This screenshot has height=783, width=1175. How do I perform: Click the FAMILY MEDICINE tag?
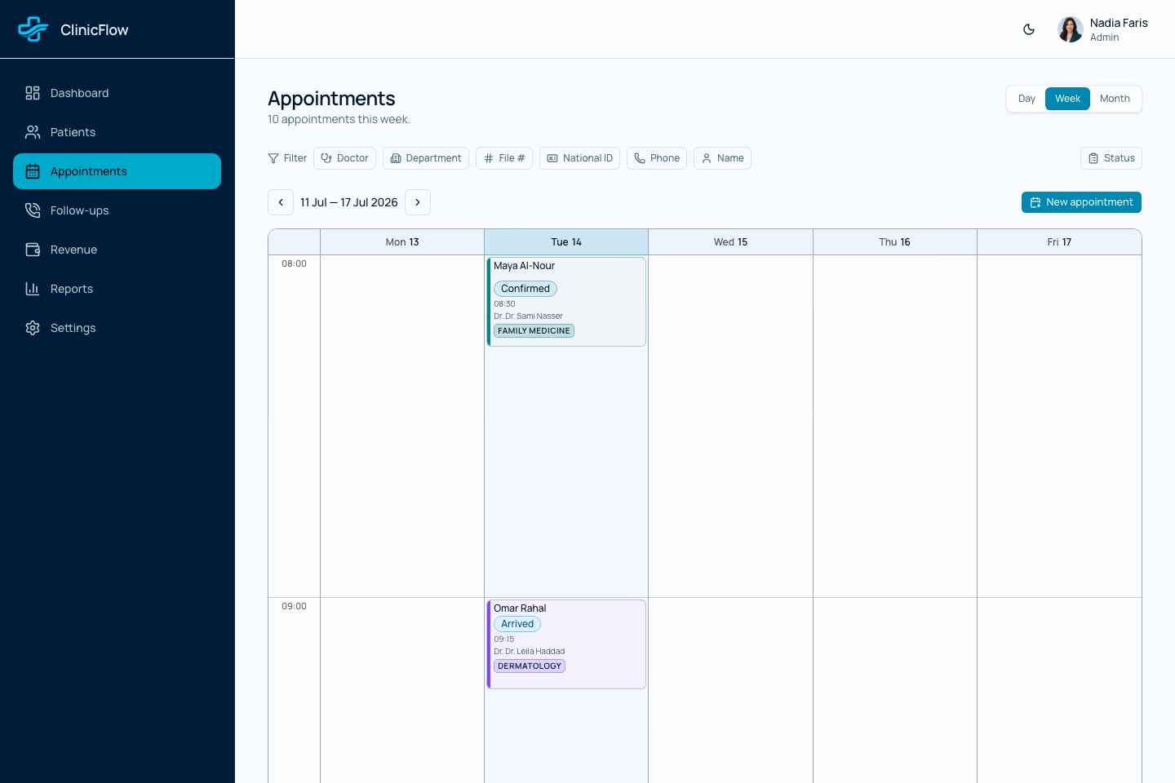[534, 331]
